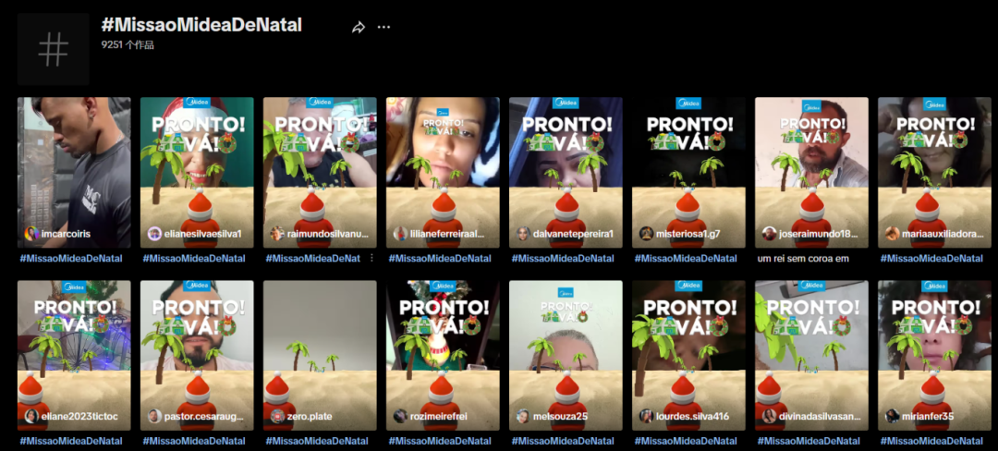The width and height of the screenshot is (998, 451).
Task: Click imcarcoiris profile avatar
Action: coord(31,234)
